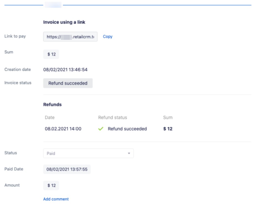This screenshot has height=209, width=257.
Task: Click the Add comment link
Action: click(56, 199)
